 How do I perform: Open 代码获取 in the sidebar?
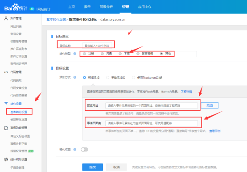pos(16,80)
